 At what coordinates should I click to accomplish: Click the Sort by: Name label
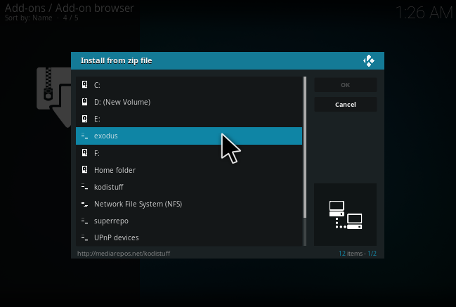pos(29,18)
